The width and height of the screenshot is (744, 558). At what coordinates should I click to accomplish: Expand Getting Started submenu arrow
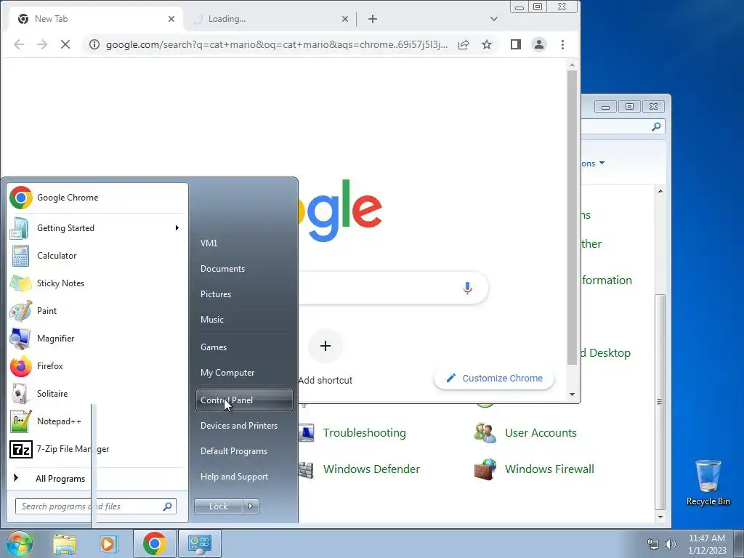point(177,227)
